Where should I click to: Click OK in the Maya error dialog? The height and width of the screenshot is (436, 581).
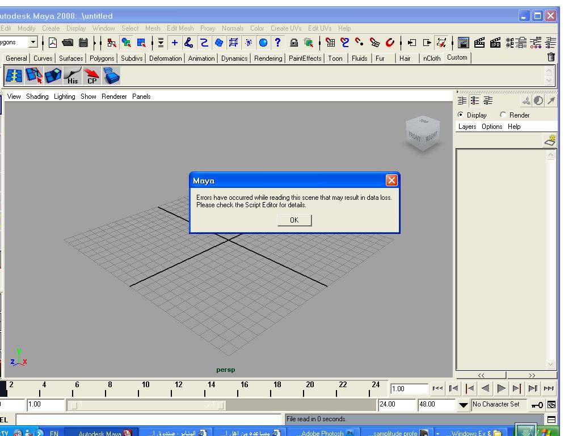tap(294, 220)
